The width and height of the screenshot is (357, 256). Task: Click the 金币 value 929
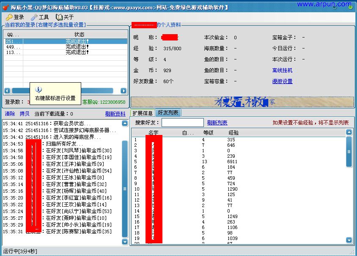coord(167,70)
